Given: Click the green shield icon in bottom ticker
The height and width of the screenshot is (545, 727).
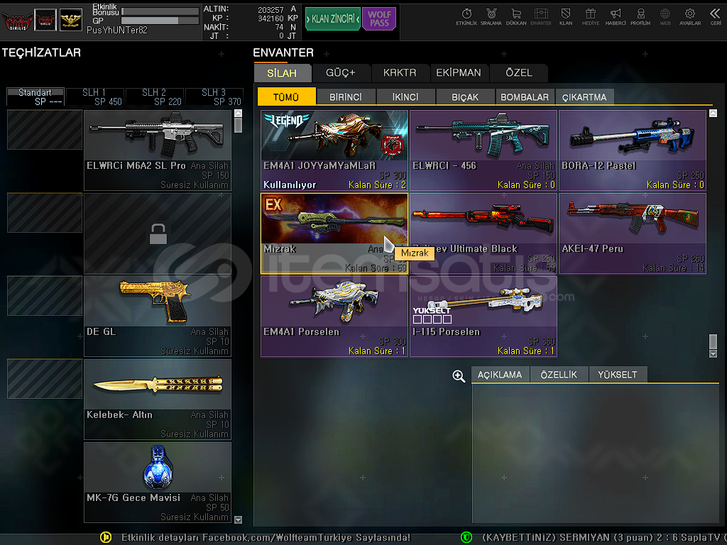Looking at the screenshot, I should [x=466, y=537].
